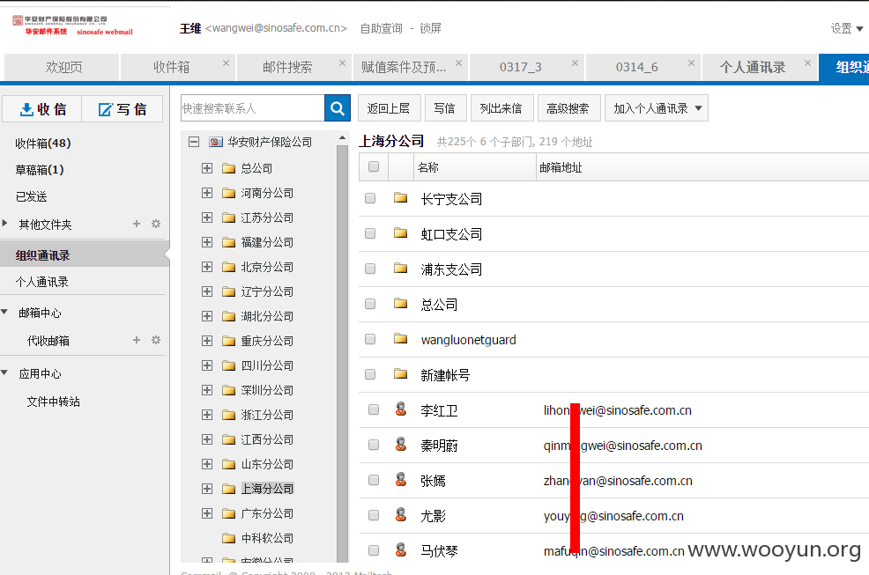This screenshot has height=575, width=869.
Task: Expand the 其他文件夹 section arrow
Action: tap(5, 224)
